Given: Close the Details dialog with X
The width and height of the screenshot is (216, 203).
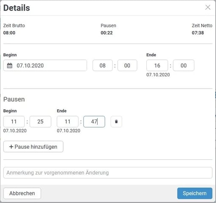Looking at the screenshot, I should pyautogui.click(x=208, y=7).
